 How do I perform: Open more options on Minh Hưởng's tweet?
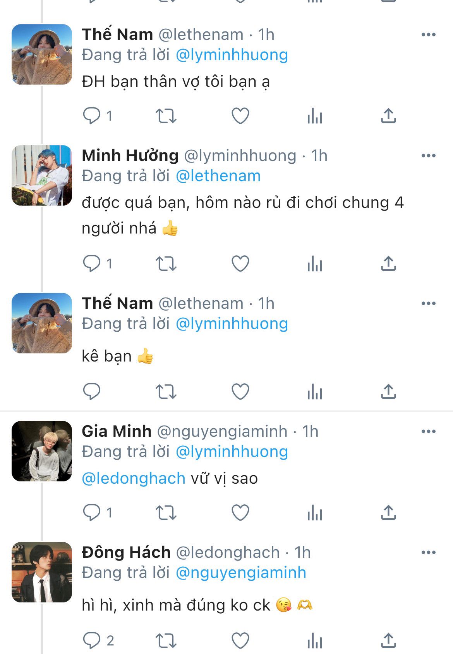(x=428, y=156)
